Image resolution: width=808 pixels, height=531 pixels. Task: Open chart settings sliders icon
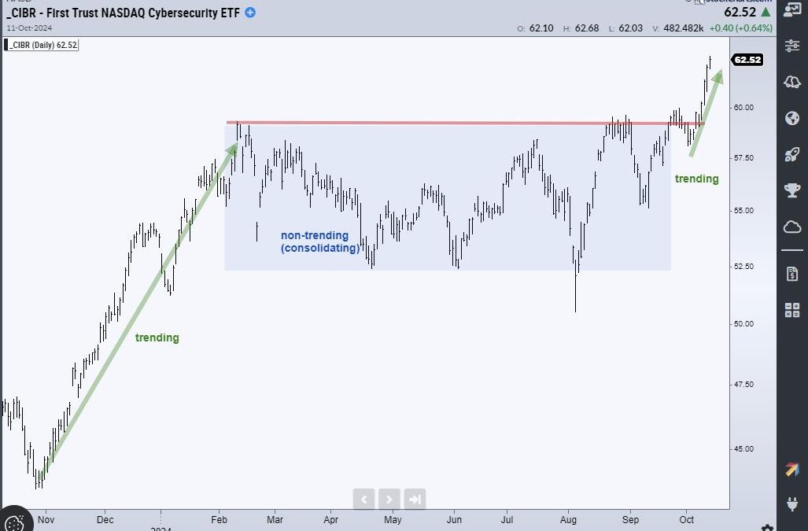792,46
